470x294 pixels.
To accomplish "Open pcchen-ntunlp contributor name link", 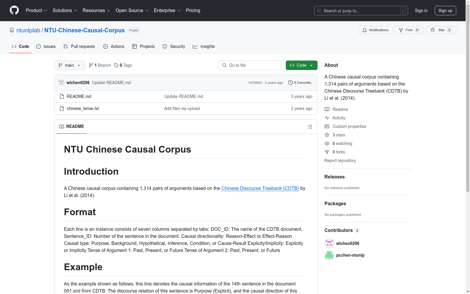I will tap(350, 255).
